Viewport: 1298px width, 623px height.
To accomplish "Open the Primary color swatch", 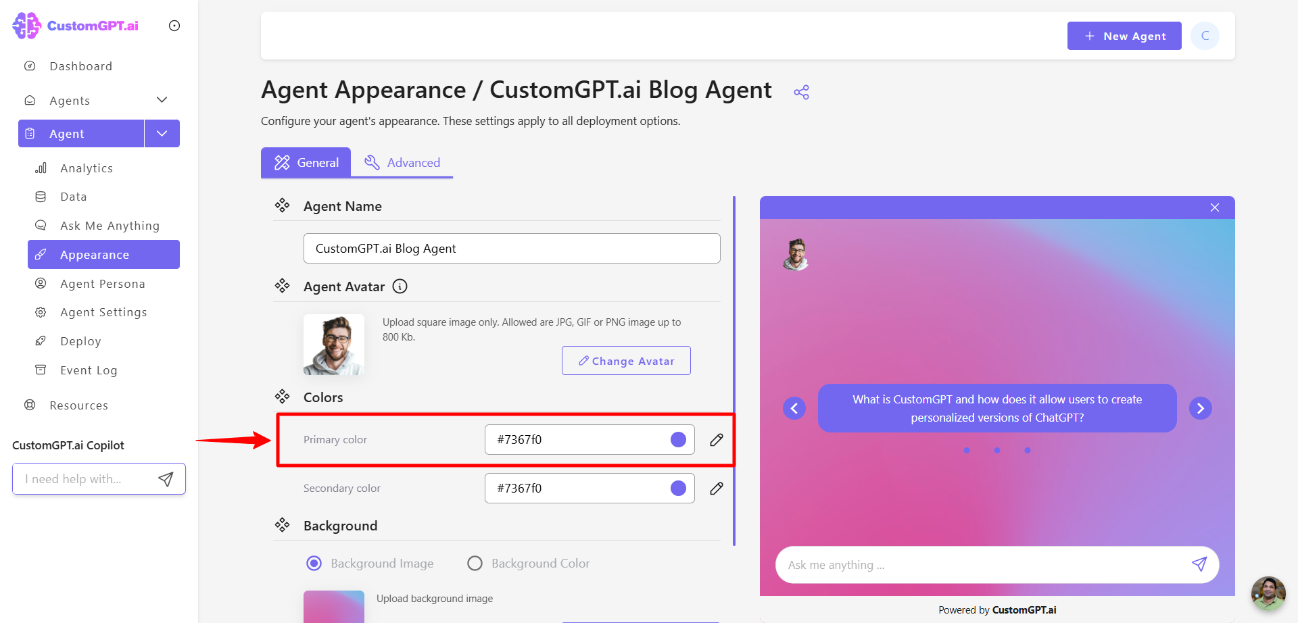I will pyautogui.click(x=678, y=440).
